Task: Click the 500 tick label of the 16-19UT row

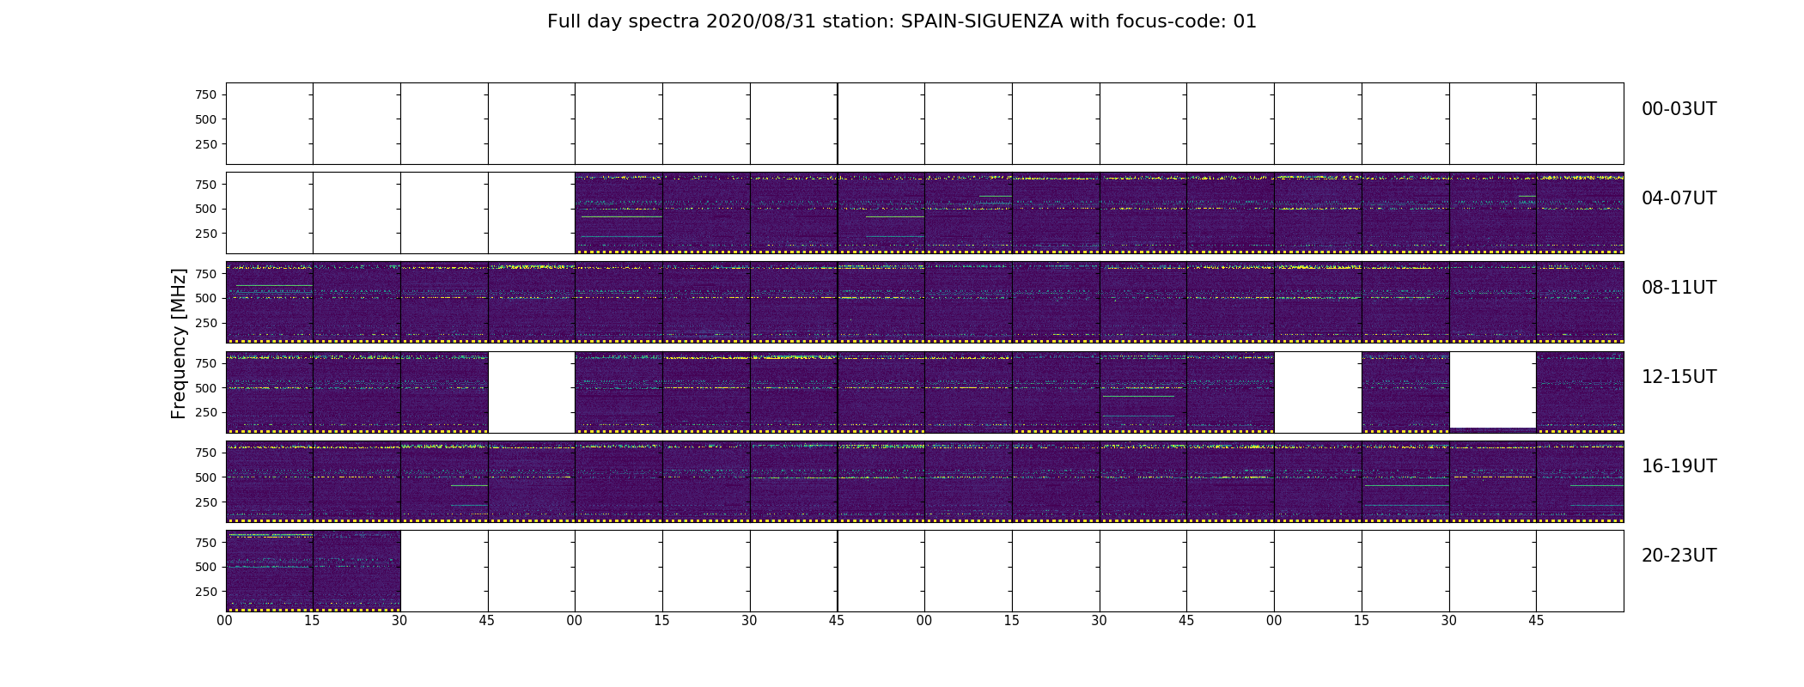Action: [x=206, y=477]
